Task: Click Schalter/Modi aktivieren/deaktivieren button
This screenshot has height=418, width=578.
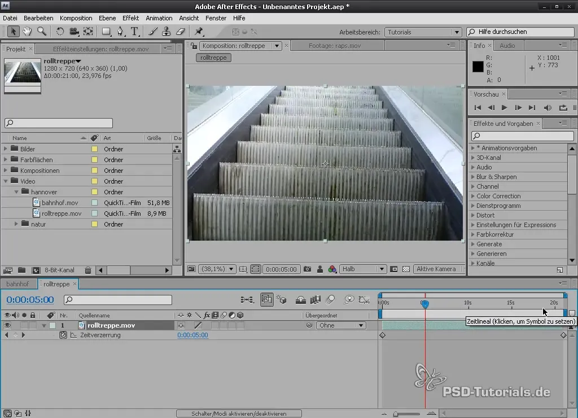Action: click(239, 413)
